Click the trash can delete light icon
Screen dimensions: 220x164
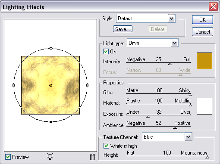click(92, 157)
